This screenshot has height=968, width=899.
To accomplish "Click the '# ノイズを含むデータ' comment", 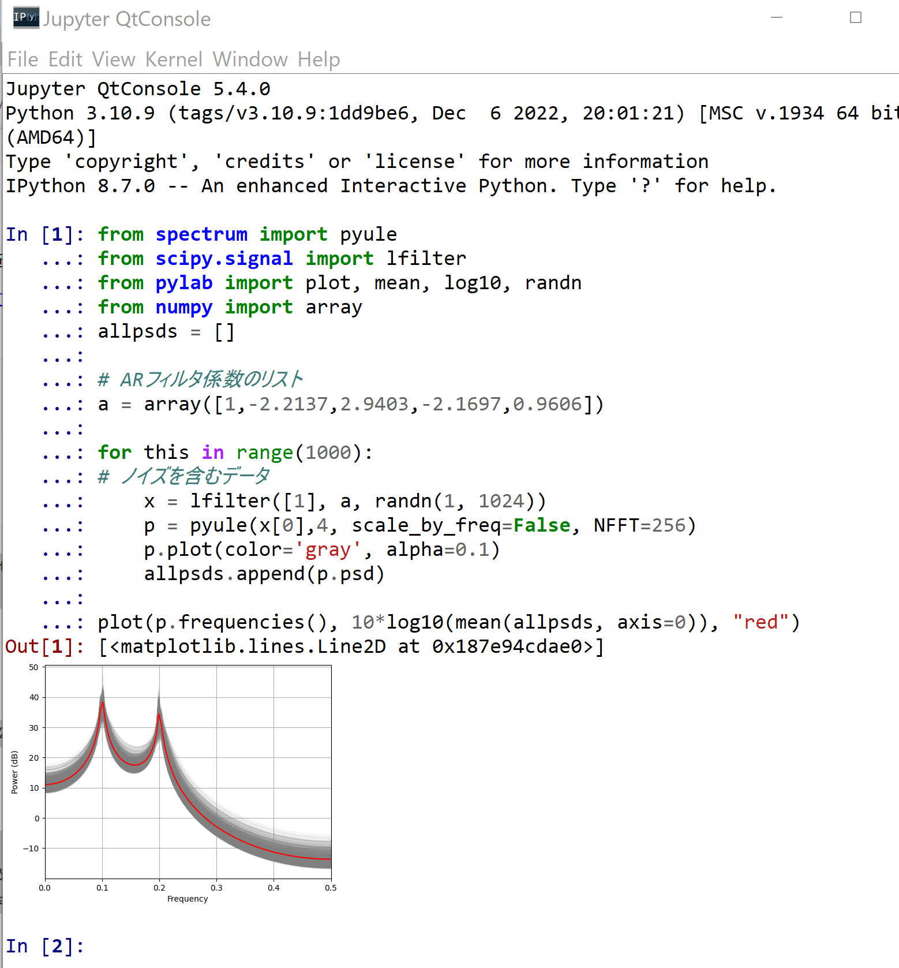I will coord(184,477).
